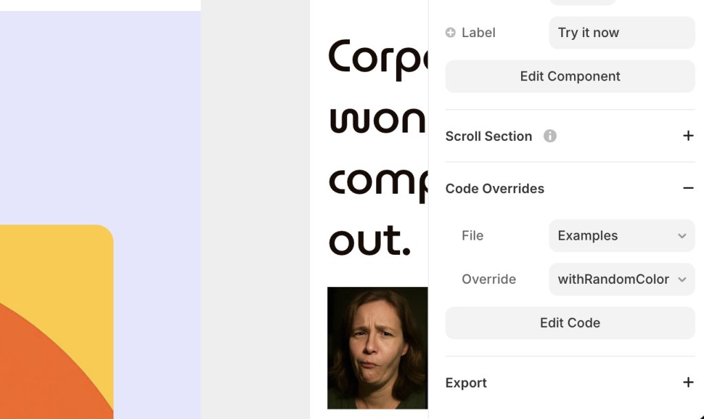Click the Label field containing "Try it now"
Viewport: 704px width, 419px height.
(x=621, y=32)
